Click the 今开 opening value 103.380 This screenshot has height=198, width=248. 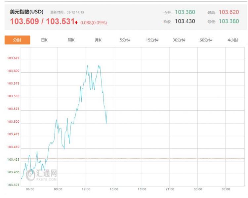point(185,12)
